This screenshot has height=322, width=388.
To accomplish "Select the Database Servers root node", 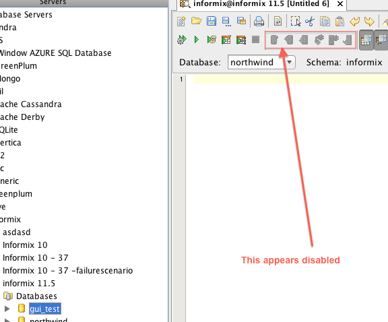I will 26,15.
